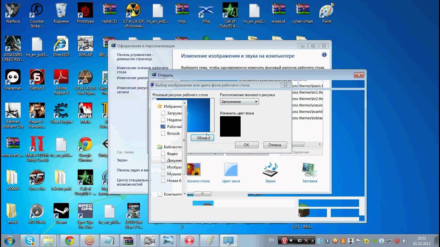This screenshot has width=440, height=247.
Task: Open the Заставка screensaver icon
Action: pyautogui.click(x=310, y=173)
